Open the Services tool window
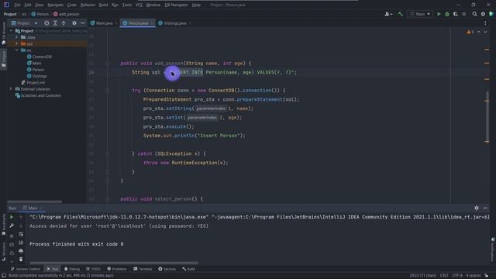 click(167, 269)
